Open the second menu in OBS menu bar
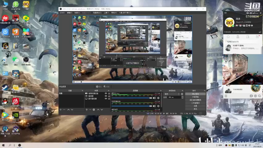The width and height of the screenshot is (263, 148). click(x=70, y=13)
